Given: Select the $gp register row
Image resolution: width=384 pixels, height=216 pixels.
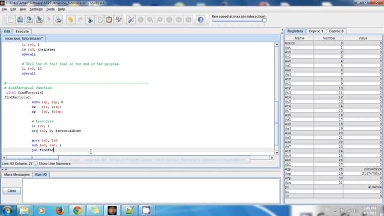Looking at the screenshot, I should click(334, 169).
